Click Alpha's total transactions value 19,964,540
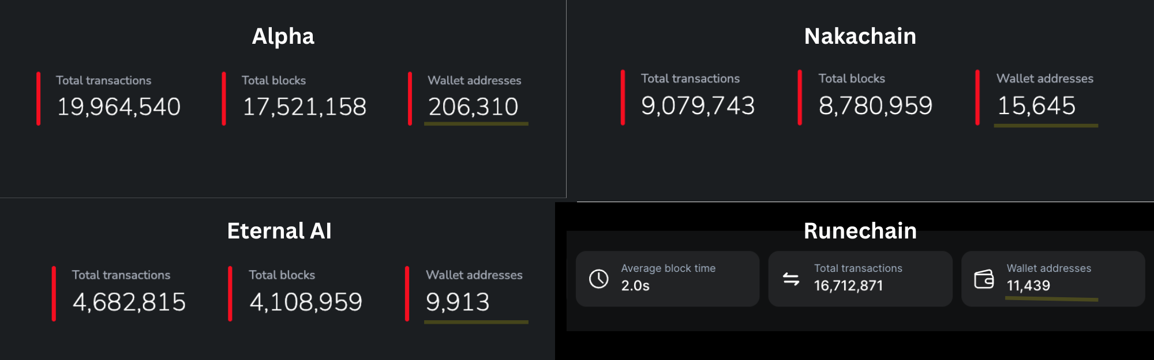The height and width of the screenshot is (360, 1154). (x=119, y=107)
